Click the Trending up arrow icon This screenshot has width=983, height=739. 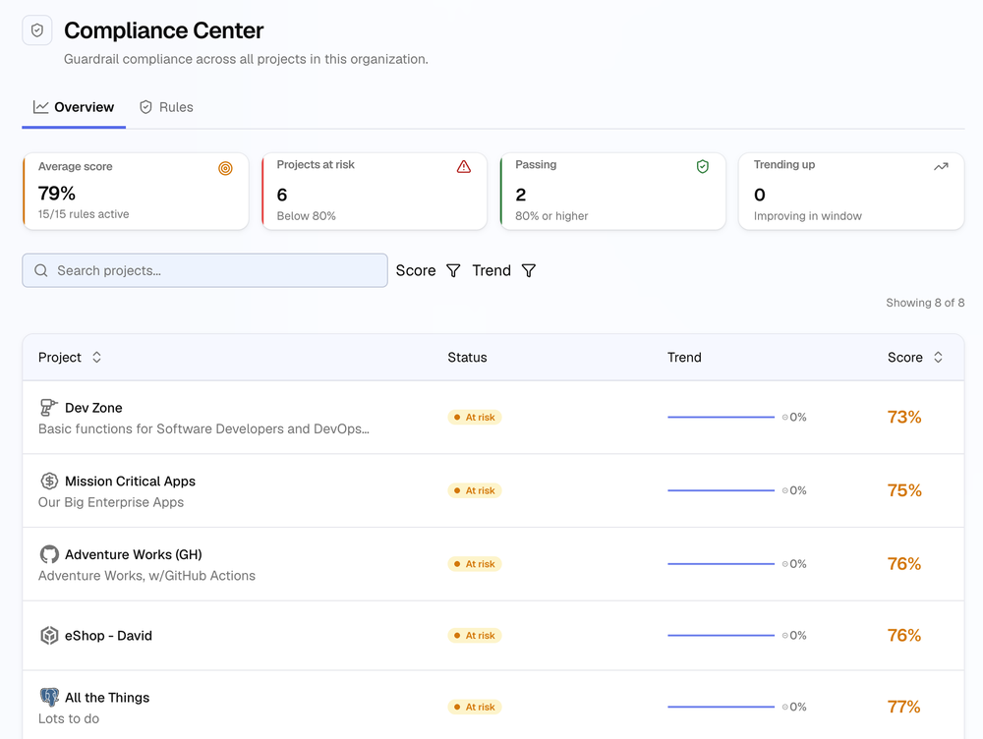click(x=941, y=166)
